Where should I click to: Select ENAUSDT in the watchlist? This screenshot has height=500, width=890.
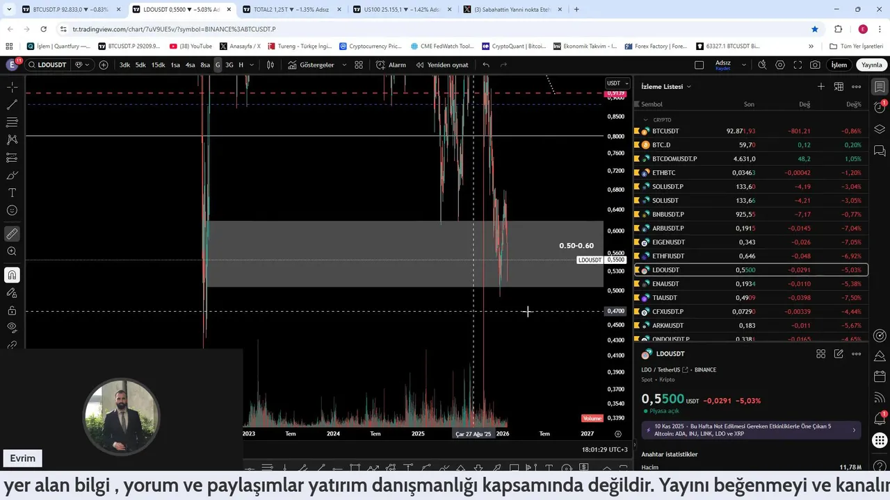coord(751,283)
